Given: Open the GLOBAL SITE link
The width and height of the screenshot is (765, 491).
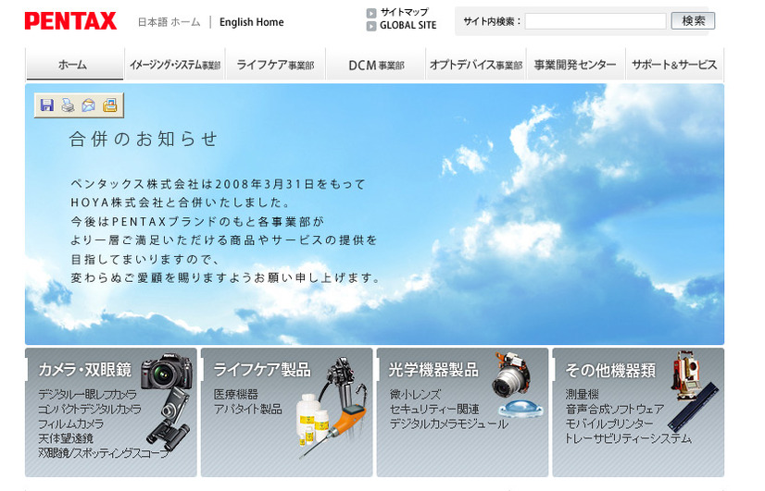Looking at the screenshot, I should 408,25.
